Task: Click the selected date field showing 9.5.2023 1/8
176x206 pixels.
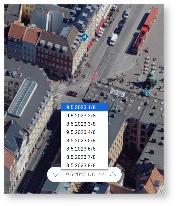Action: click(x=80, y=174)
